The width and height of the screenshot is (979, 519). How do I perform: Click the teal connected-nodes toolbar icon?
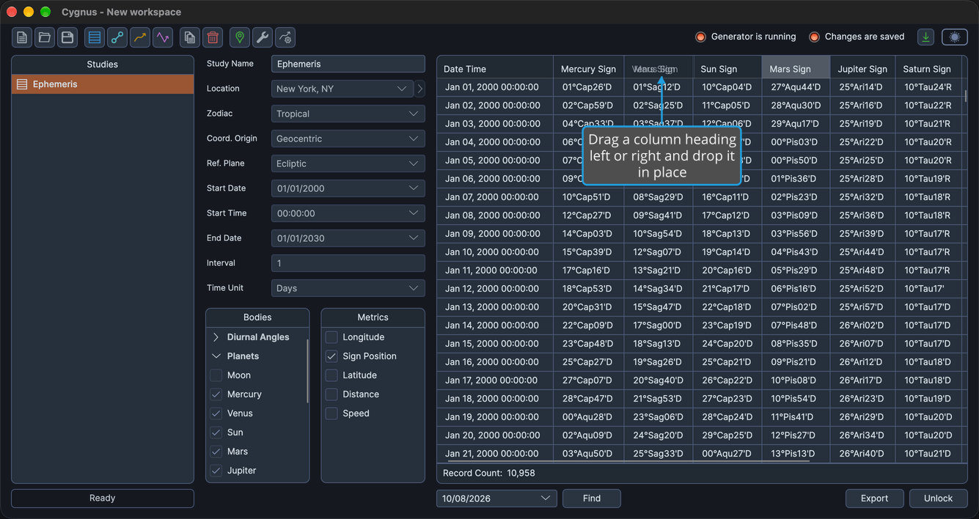click(117, 37)
